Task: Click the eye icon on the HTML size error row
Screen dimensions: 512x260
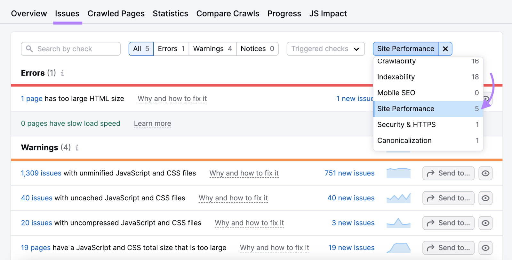Action: pos(485,99)
